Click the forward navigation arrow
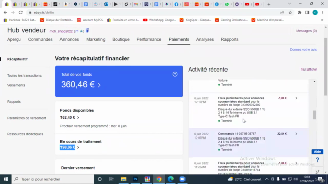This screenshot has width=328, height=184. [x=13, y=12]
